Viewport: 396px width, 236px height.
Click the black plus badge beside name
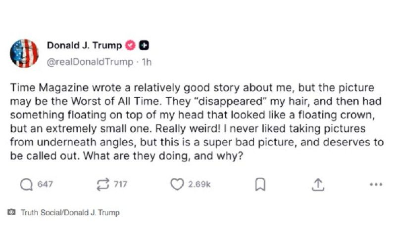click(145, 46)
